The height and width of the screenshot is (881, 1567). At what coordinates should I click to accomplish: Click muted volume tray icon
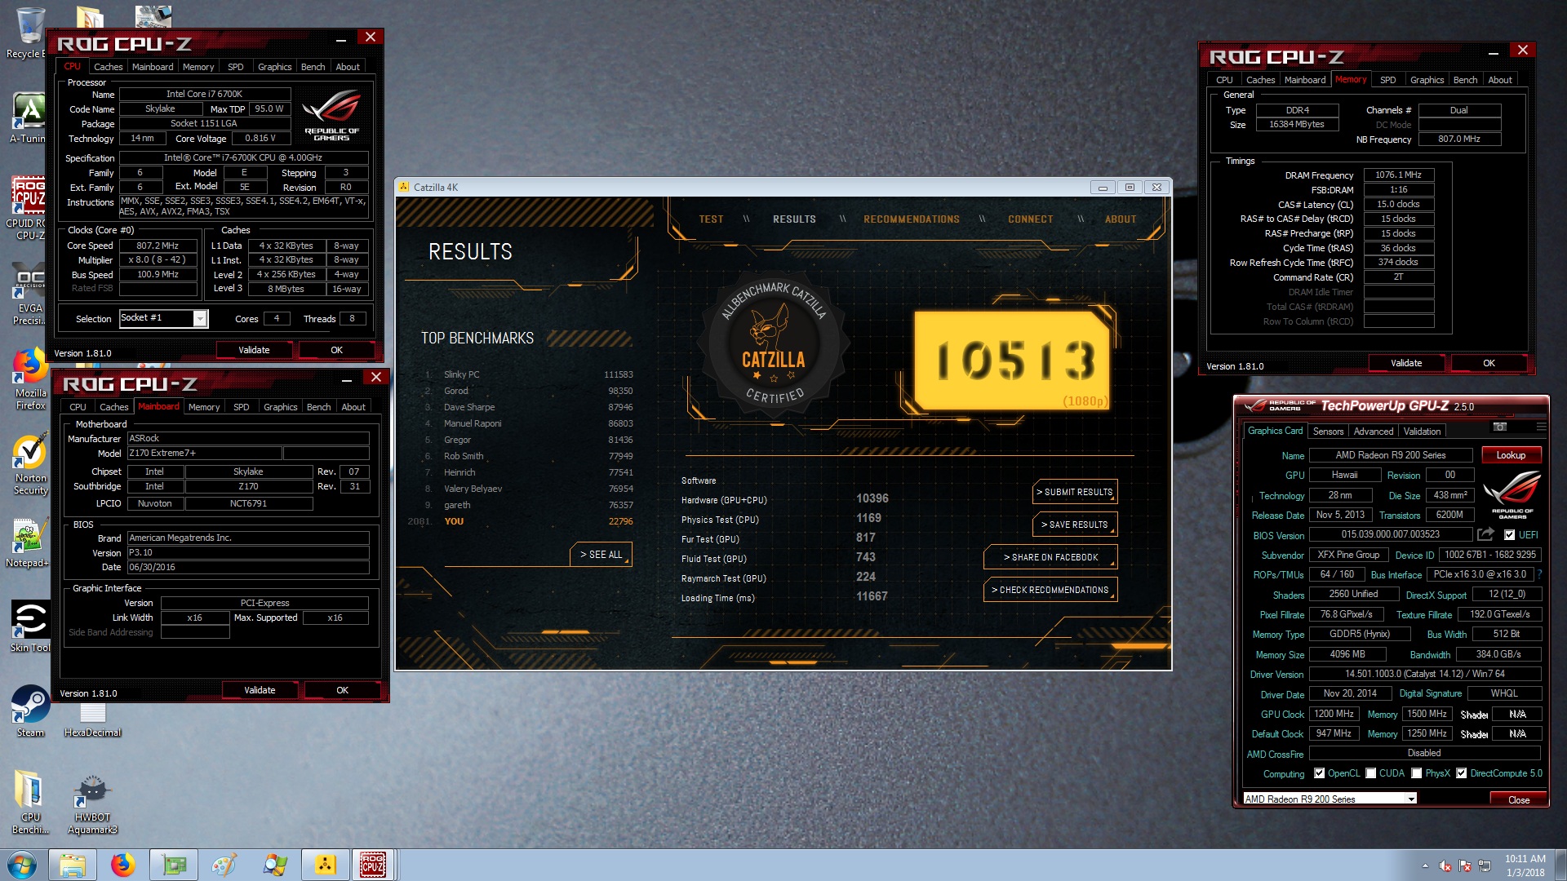tap(1445, 866)
